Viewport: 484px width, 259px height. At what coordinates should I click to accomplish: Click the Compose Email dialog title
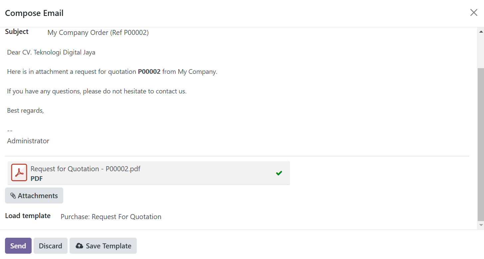(34, 13)
